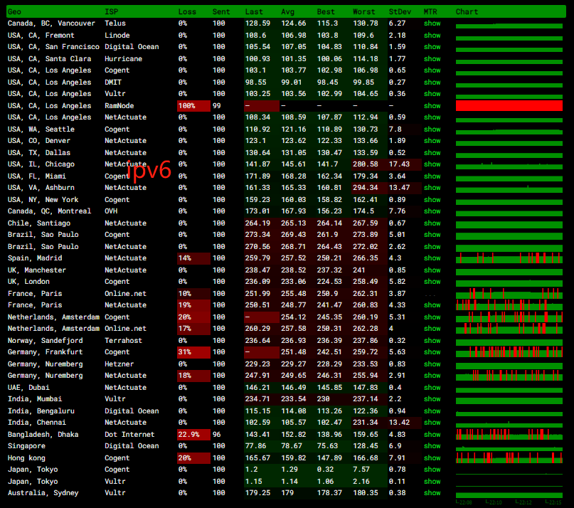
Task: Open MTR for Madrid NetActuate row
Action: (x=432, y=258)
